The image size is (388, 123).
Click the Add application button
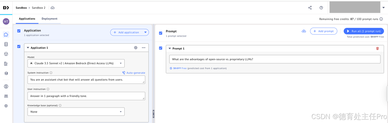tap(126, 32)
